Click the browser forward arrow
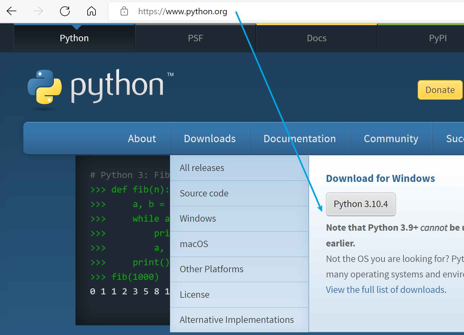The width and height of the screenshot is (464, 335). (x=38, y=11)
